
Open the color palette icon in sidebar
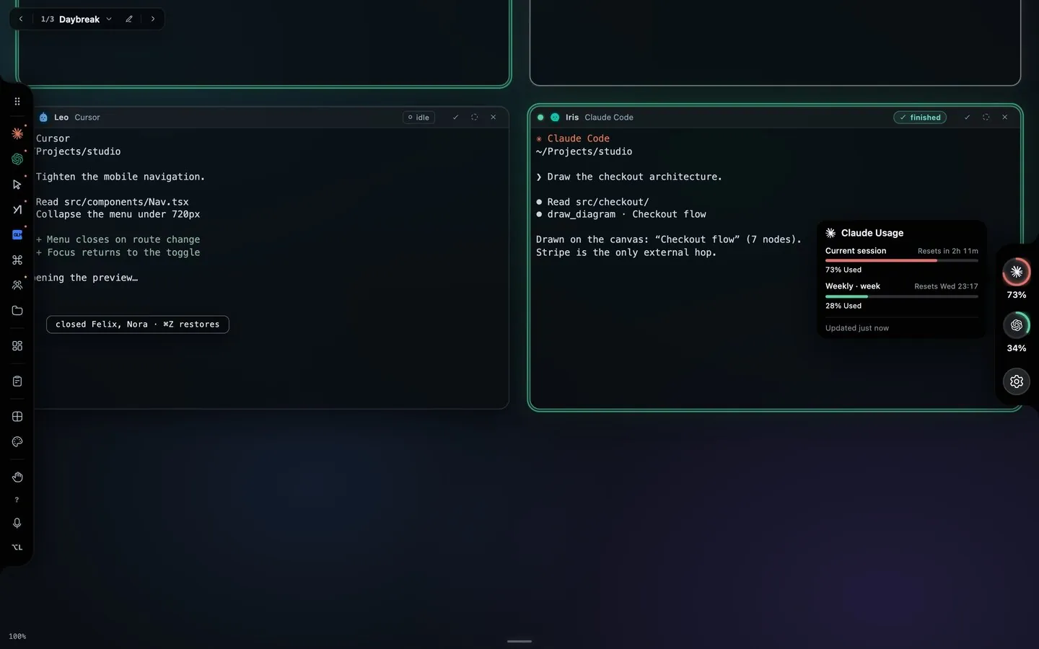coord(17,441)
